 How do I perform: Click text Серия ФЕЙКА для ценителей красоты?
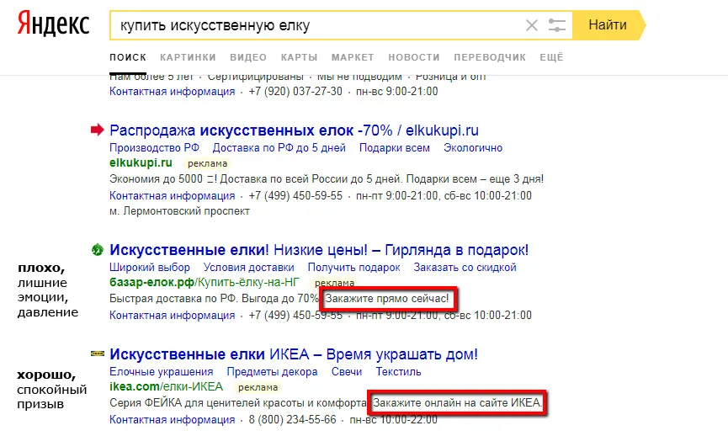click(238, 402)
